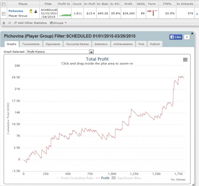
Task: Select the Achievements tab
Action: (x=123, y=44)
